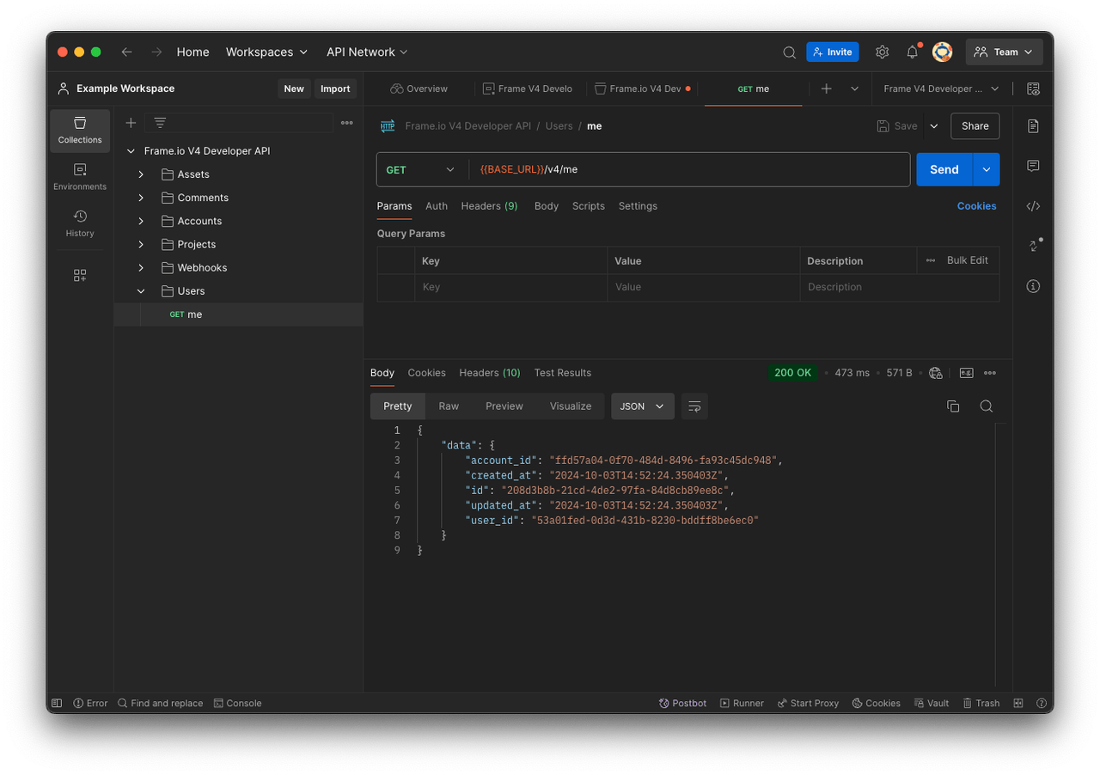Switch to the Test Results response tab
The width and height of the screenshot is (1100, 775).
(563, 373)
